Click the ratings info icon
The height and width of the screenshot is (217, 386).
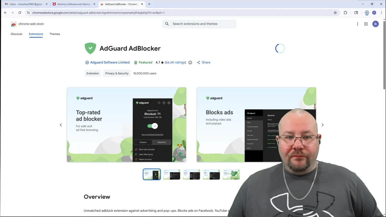pyautogui.click(x=190, y=62)
